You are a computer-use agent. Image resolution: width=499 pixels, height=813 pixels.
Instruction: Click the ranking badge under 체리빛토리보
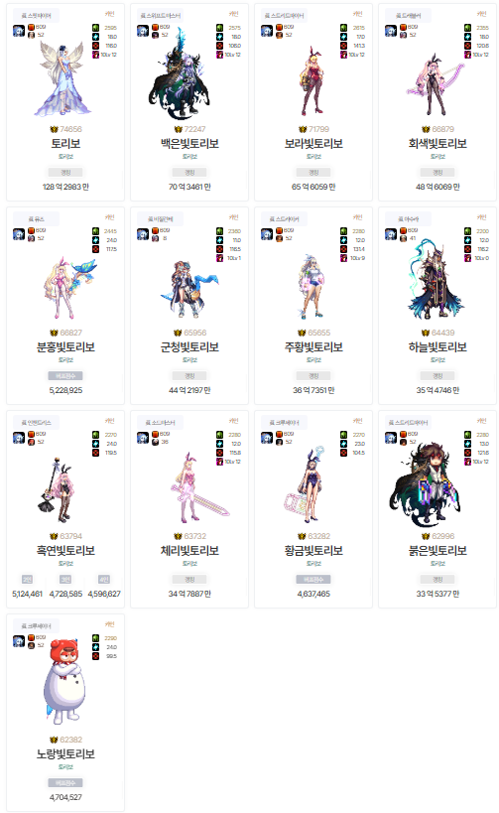[189, 579]
